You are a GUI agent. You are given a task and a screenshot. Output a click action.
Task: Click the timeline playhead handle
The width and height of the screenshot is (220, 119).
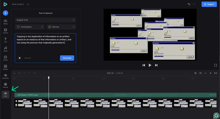coord(49,78)
